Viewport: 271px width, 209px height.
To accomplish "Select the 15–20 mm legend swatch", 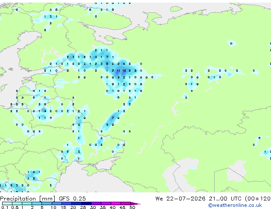I will pos(67,203).
